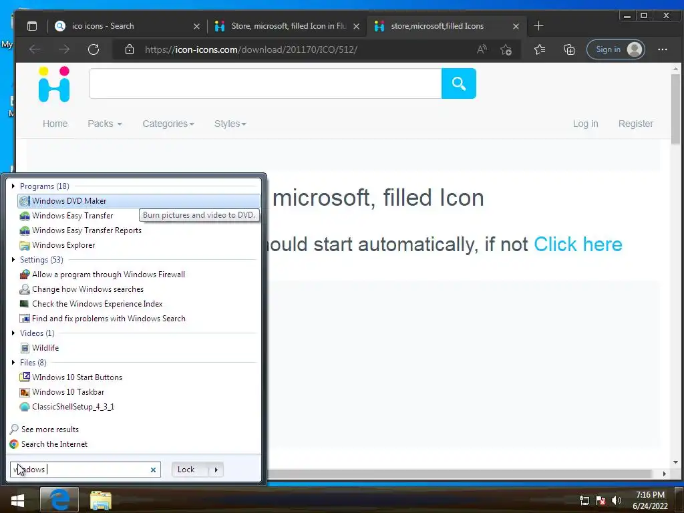
Task: Add this page to favorites star
Action: pyautogui.click(x=506, y=49)
